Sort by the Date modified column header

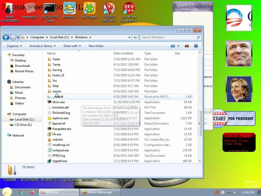point(127,53)
